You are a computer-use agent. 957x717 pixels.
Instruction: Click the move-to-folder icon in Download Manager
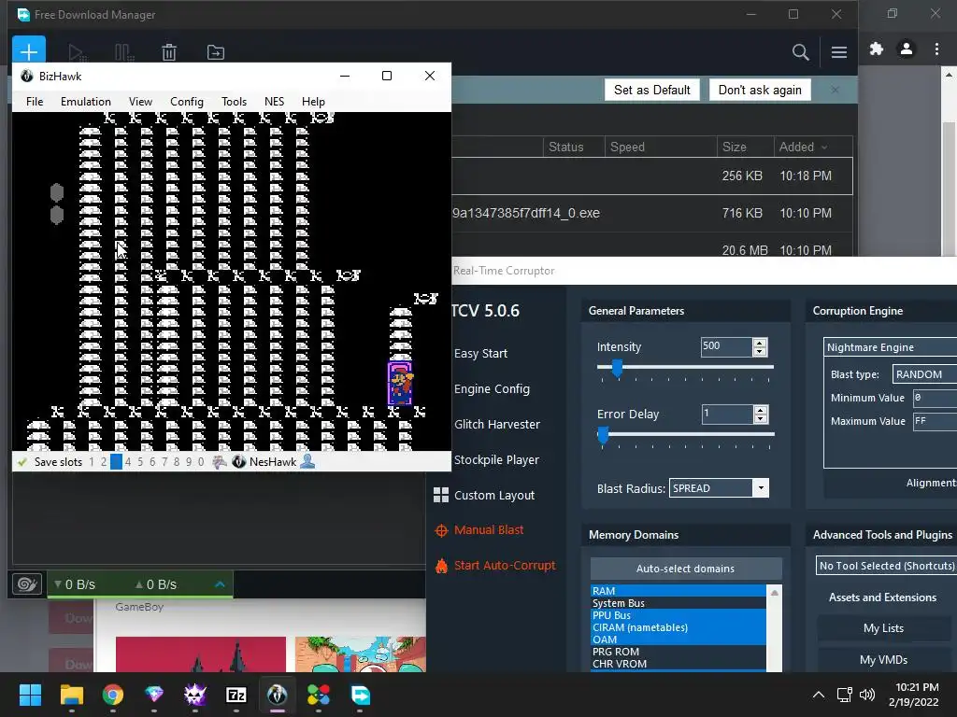tap(216, 52)
